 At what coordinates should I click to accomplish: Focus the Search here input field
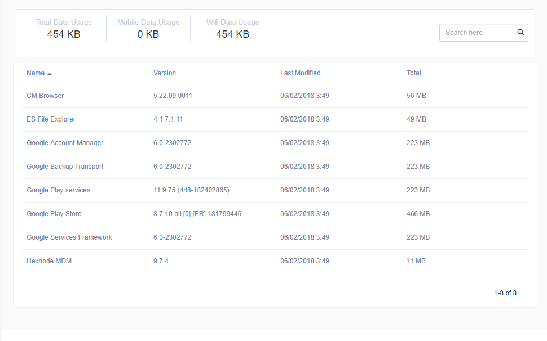click(483, 33)
